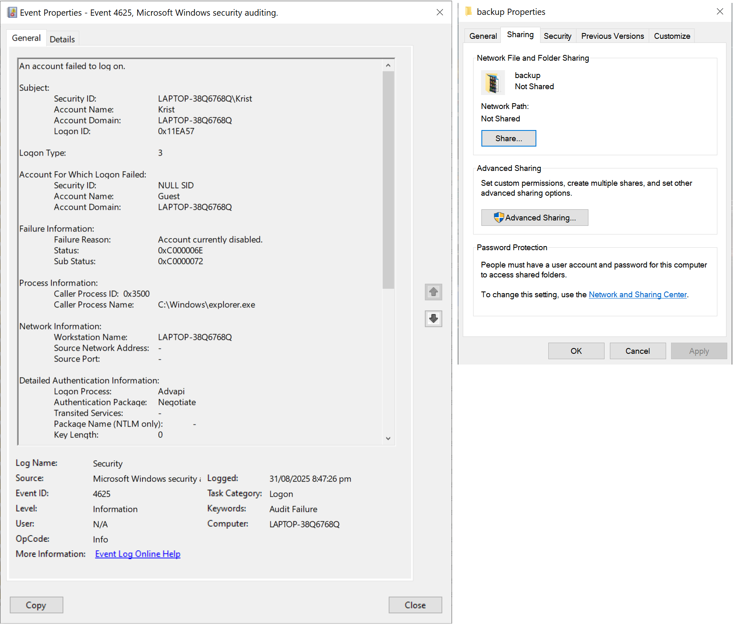Click the scroll-up arrow in the event description

(388, 65)
